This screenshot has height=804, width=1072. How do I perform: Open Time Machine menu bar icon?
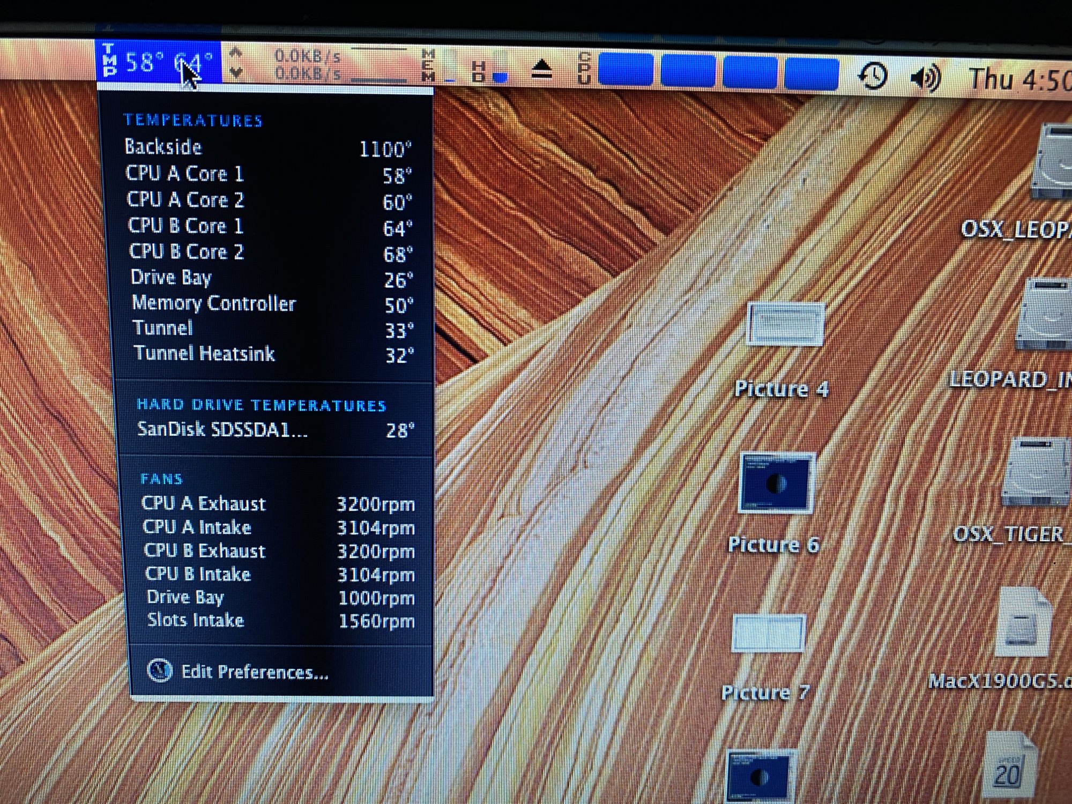(873, 77)
